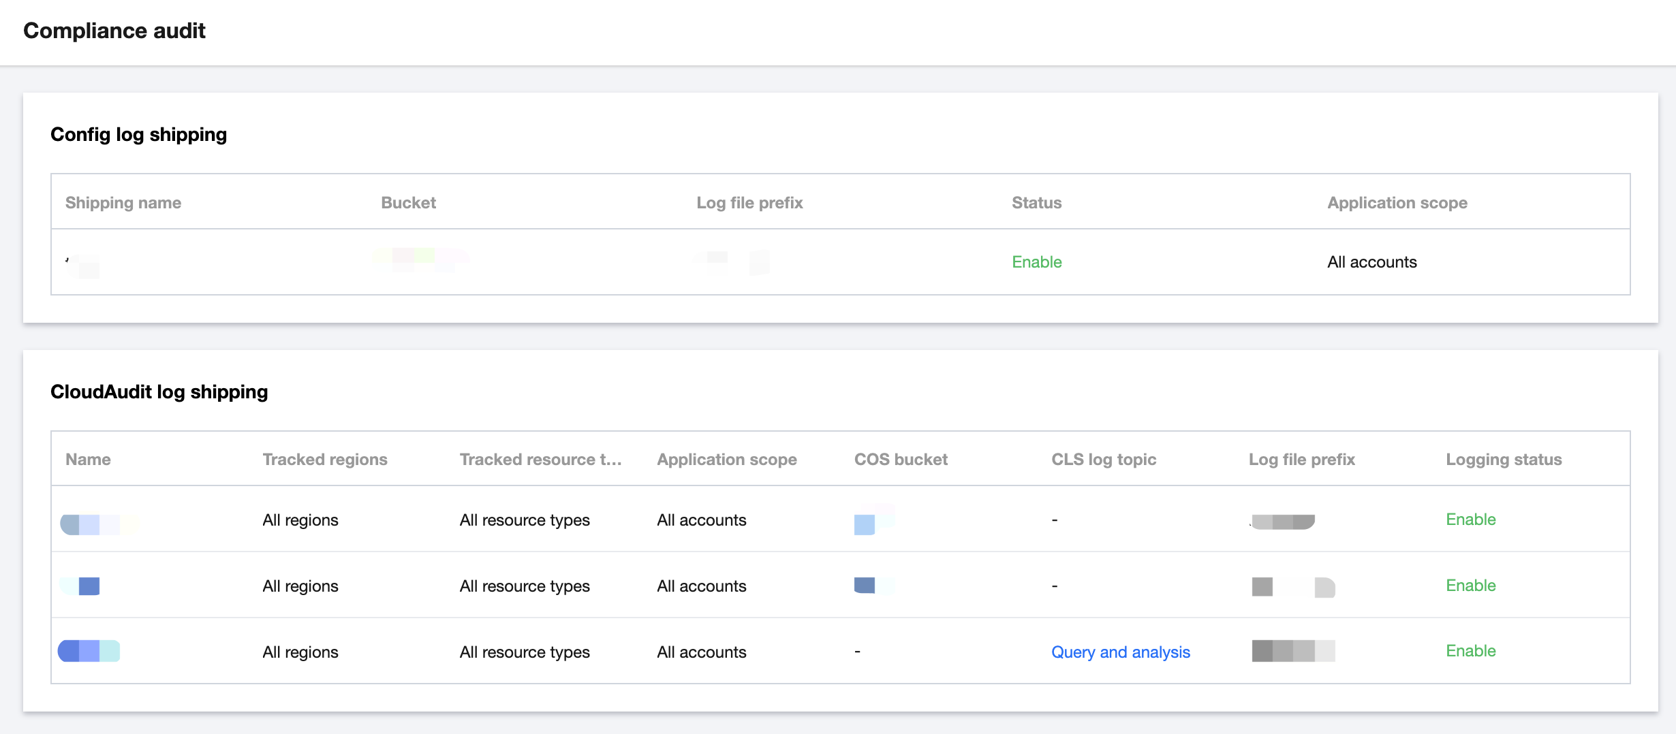Click Log file prefix header in Config log shipping
This screenshot has height=734, width=1676.
749,202
